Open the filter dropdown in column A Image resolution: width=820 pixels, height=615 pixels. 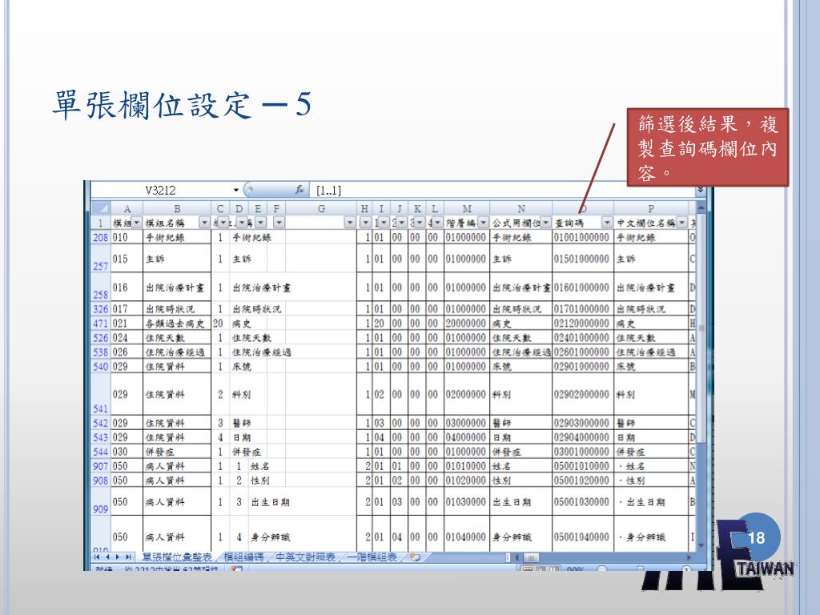click(x=136, y=223)
